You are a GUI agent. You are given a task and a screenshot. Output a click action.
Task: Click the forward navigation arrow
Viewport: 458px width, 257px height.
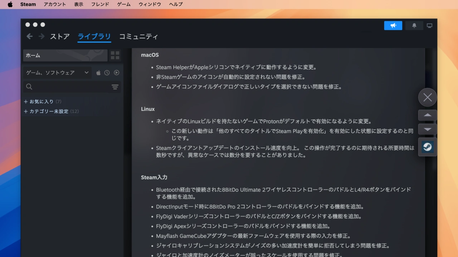(x=42, y=36)
